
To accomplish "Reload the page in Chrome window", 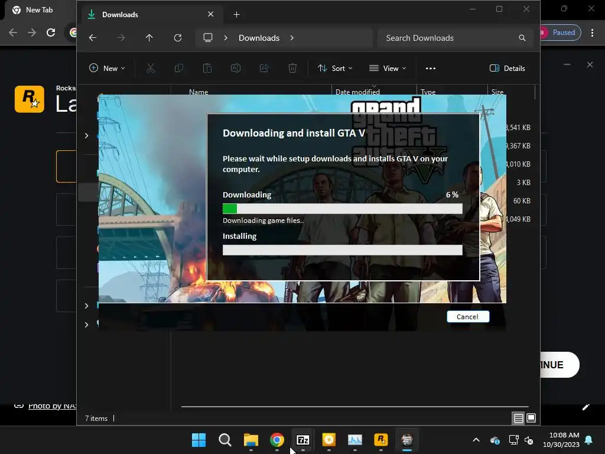I will click(x=51, y=33).
